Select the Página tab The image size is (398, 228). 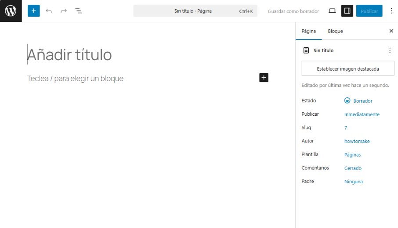(x=308, y=31)
